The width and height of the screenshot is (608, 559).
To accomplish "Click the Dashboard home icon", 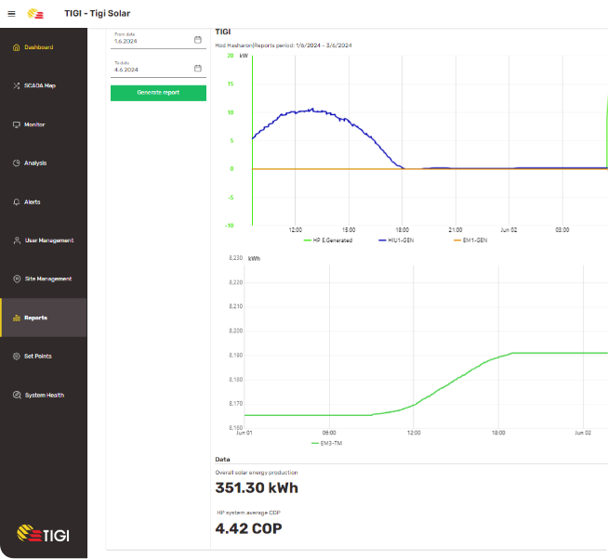I will (16, 47).
